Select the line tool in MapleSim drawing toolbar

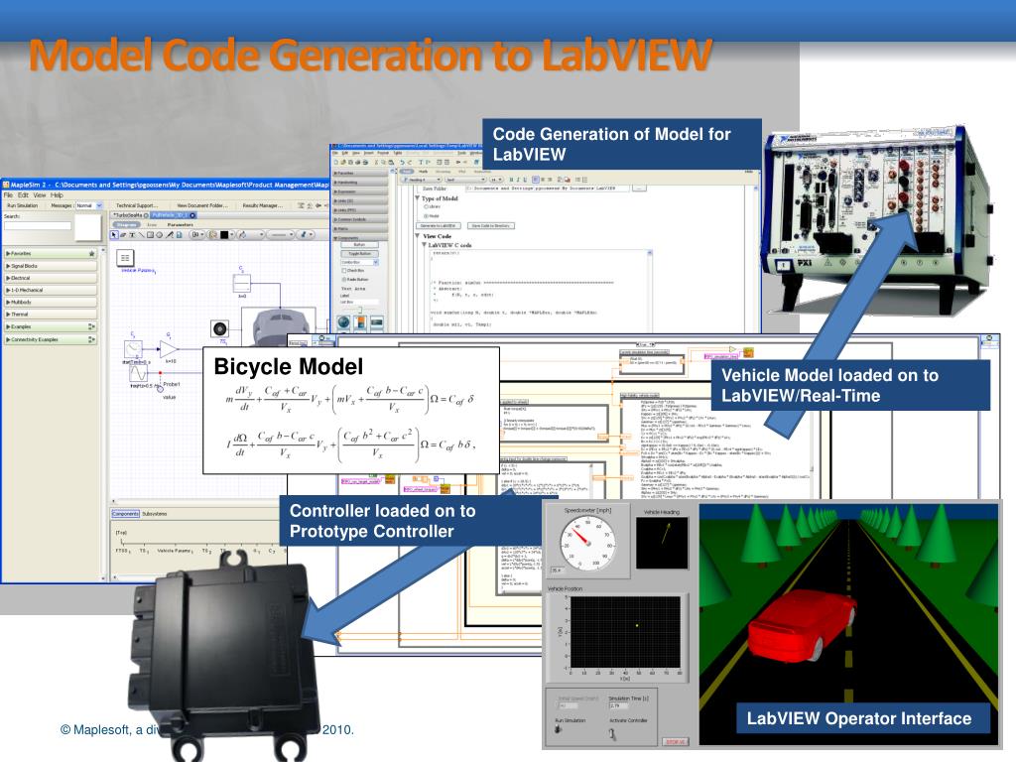coord(141,234)
